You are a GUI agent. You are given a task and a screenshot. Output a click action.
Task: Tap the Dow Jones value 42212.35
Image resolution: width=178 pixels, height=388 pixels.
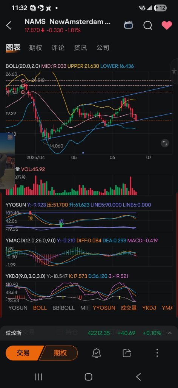[98, 333]
